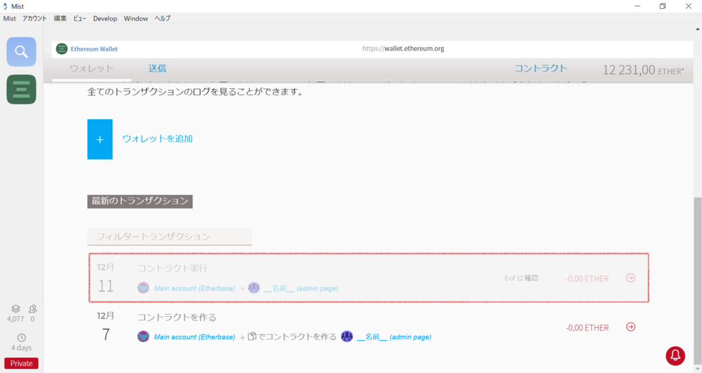Click the wallet.ethereum.org address bar
This screenshot has height=373, width=702.
pyautogui.click(x=403, y=49)
